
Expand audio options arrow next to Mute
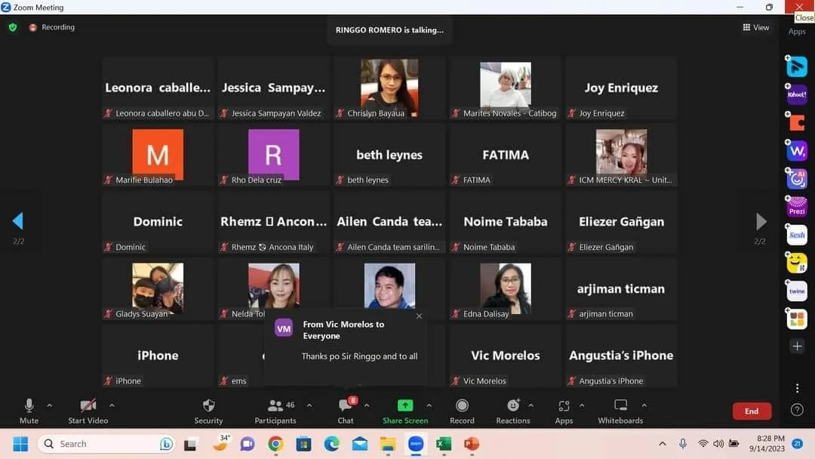pyautogui.click(x=49, y=405)
